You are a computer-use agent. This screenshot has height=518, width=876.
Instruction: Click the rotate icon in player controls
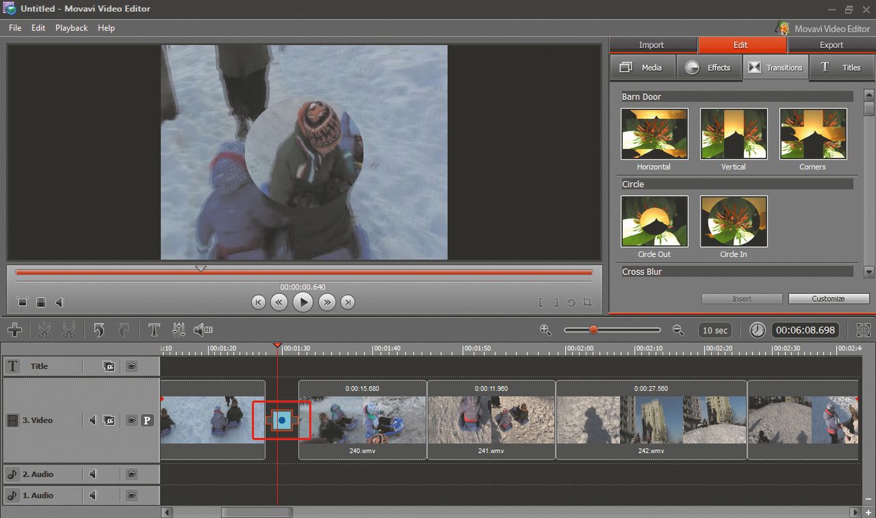tap(571, 302)
